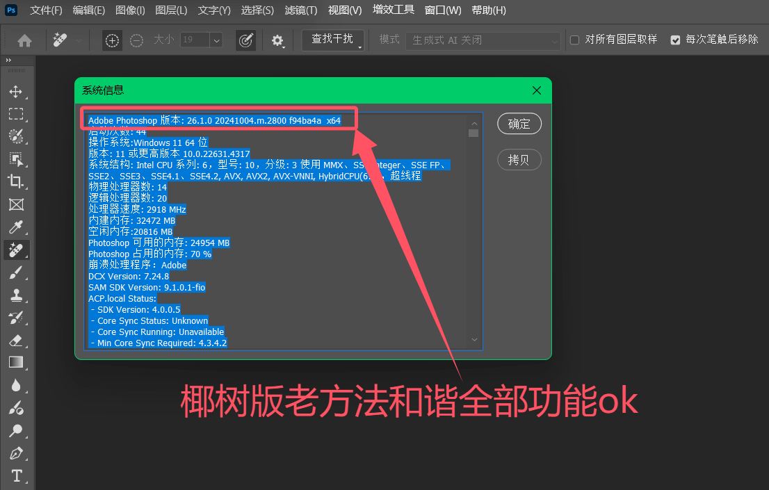This screenshot has height=490, width=769.
Task: Select the Gradient tool
Action: [16, 363]
